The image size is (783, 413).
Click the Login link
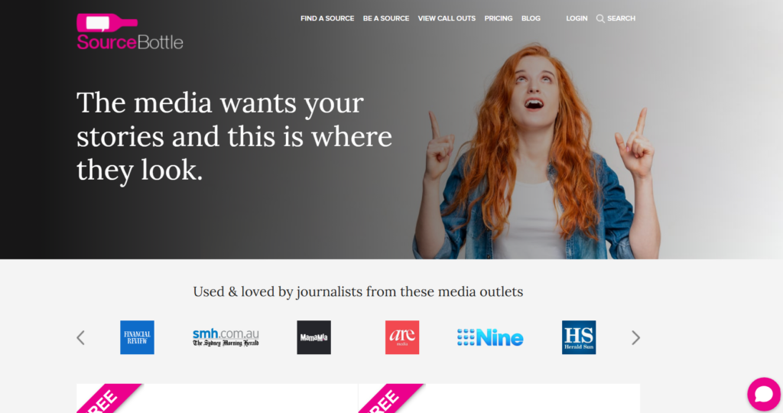(x=577, y=18)
